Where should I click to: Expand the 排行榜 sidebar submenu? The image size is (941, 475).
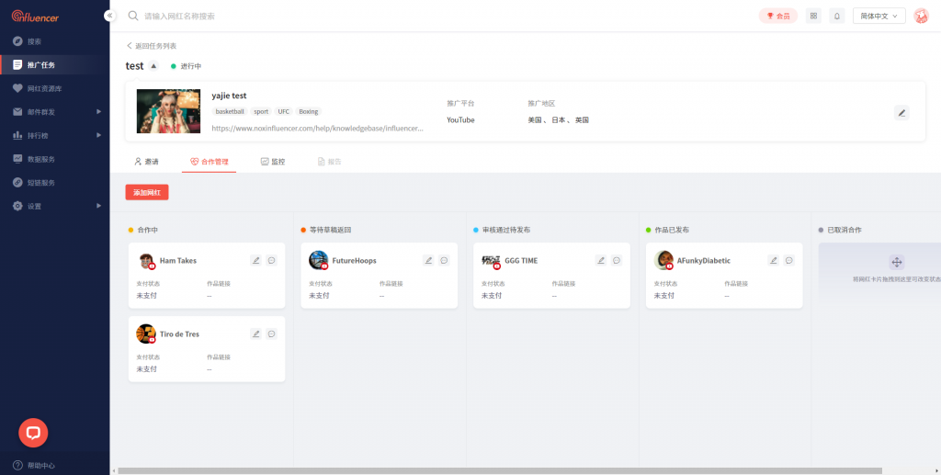click(98, 135)
